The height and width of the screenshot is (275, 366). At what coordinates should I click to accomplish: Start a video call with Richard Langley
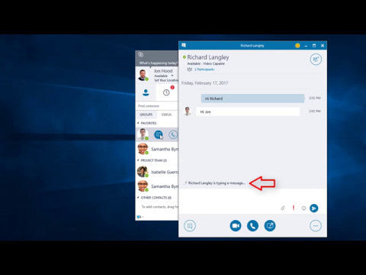(x=236, y=225)
